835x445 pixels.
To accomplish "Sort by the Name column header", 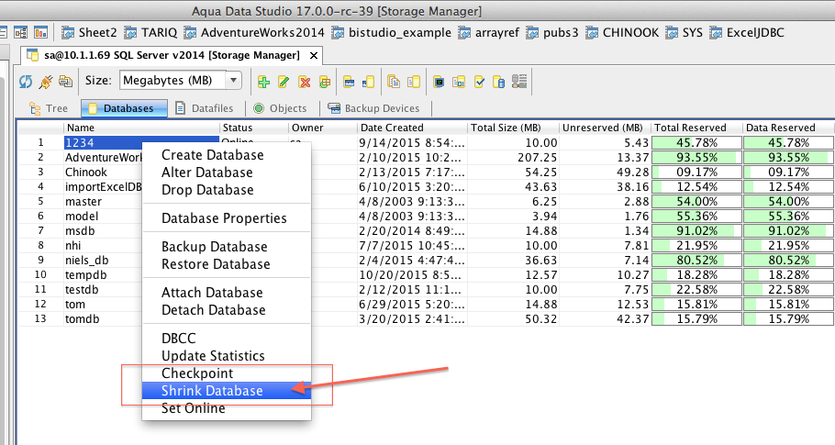I will [x=141, y=128].
